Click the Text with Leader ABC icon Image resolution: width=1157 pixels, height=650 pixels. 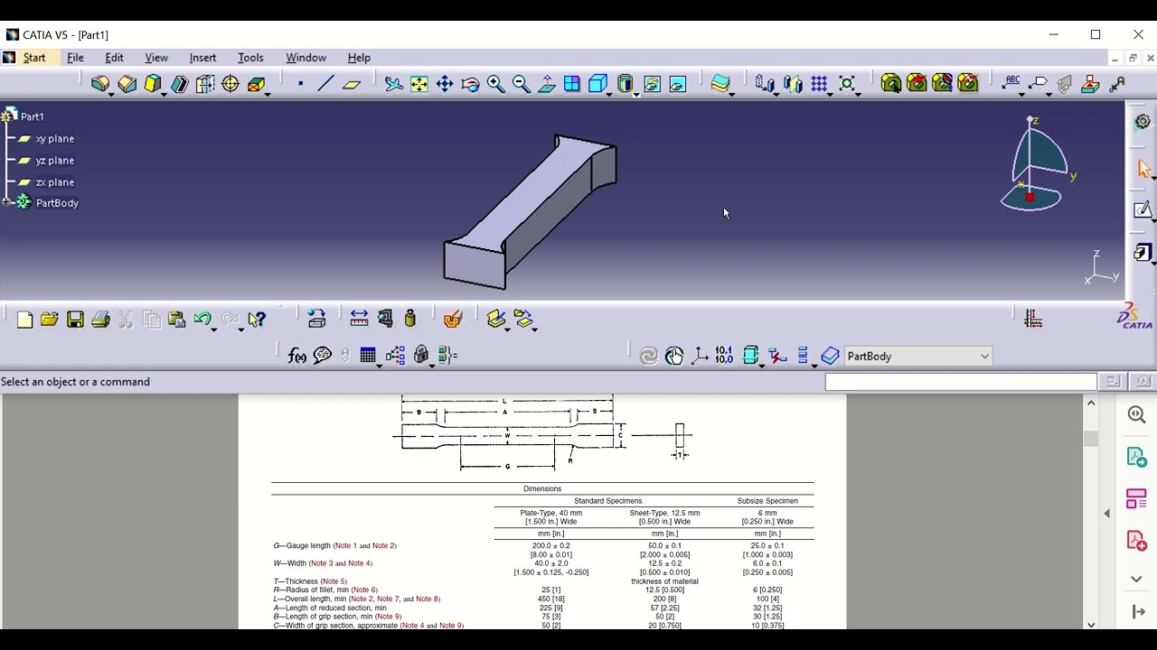pyautogui.click(x=1012, y=83)
